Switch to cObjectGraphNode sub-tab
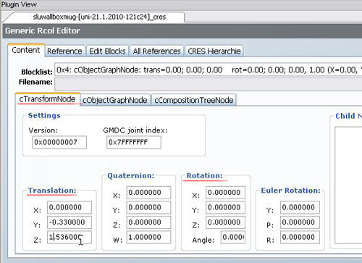This screenshot has width=362, height=263. [x=115, y=100]
